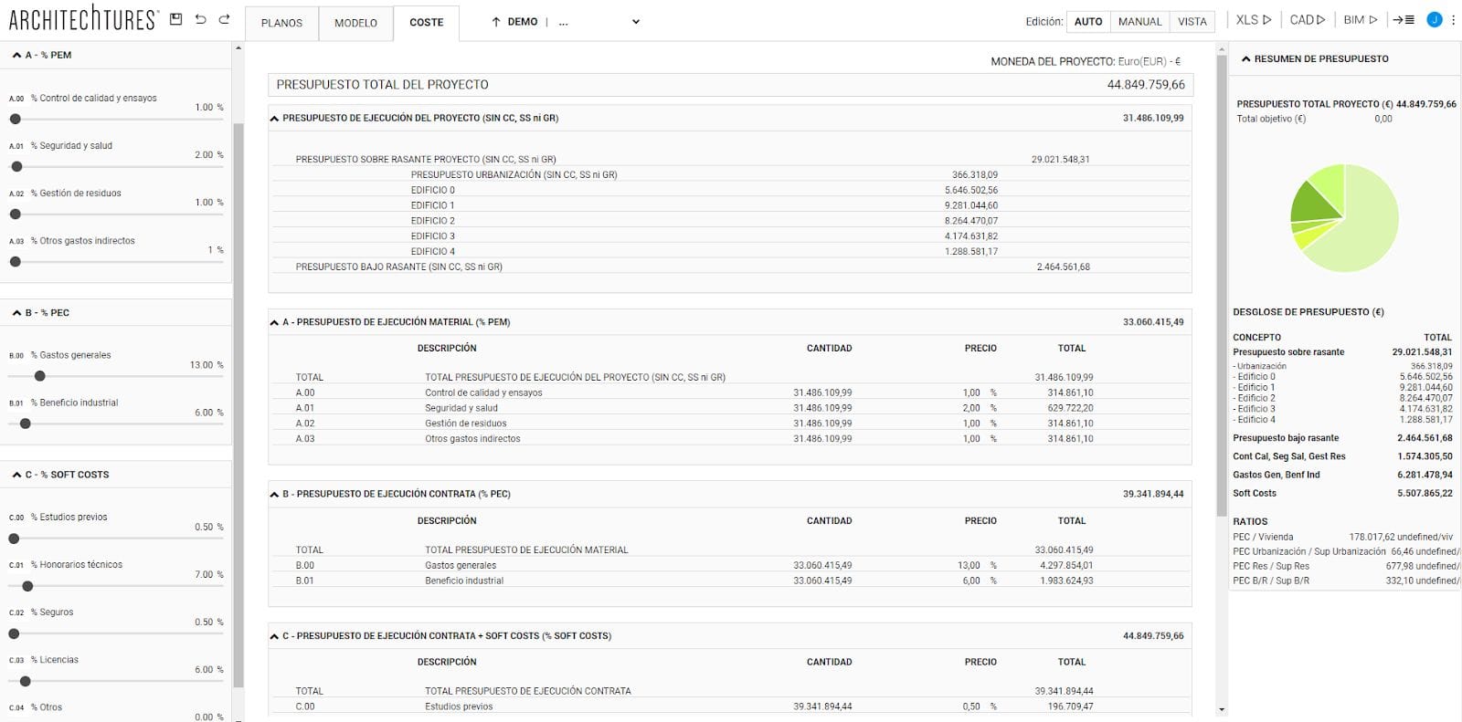The height and width of the screenshot is (722, 1462).
Task: Switch edition mode to MANUAL
Action: 1139,22
